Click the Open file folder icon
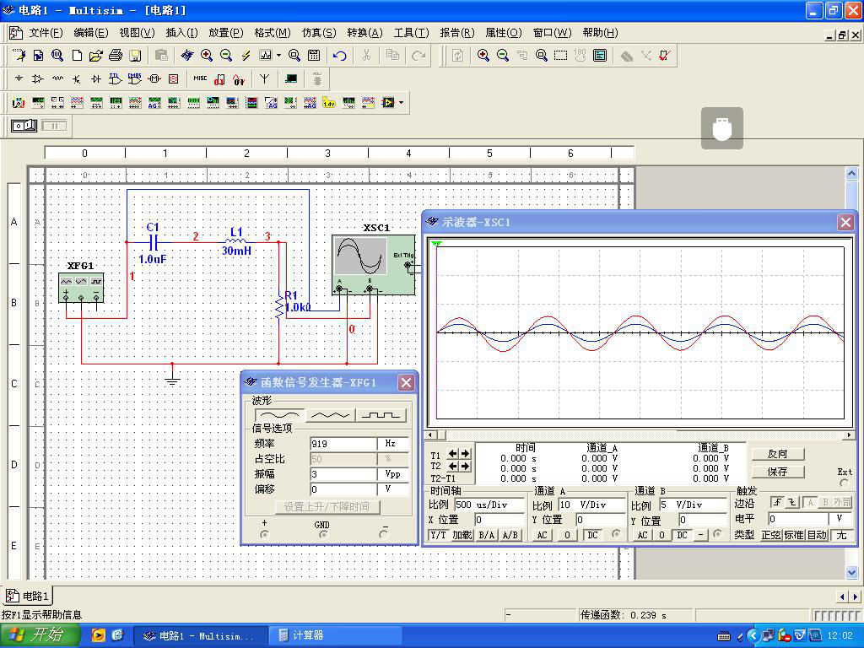The width and height of the screenshot is (864, 648). (96, 56)
